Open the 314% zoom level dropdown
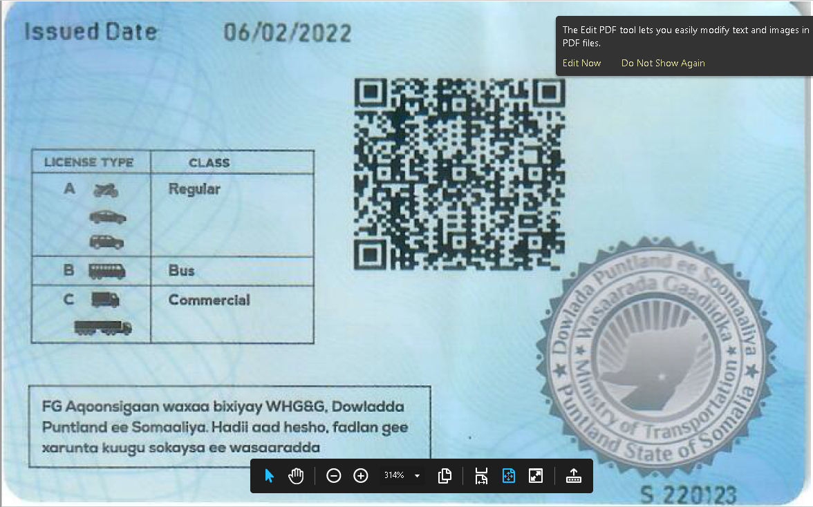This screenshot has width=813, height=507. click(x=418, y=475)
